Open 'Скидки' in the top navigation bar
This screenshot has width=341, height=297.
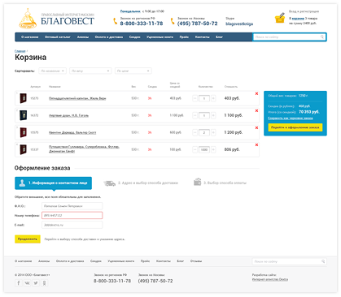134,37
